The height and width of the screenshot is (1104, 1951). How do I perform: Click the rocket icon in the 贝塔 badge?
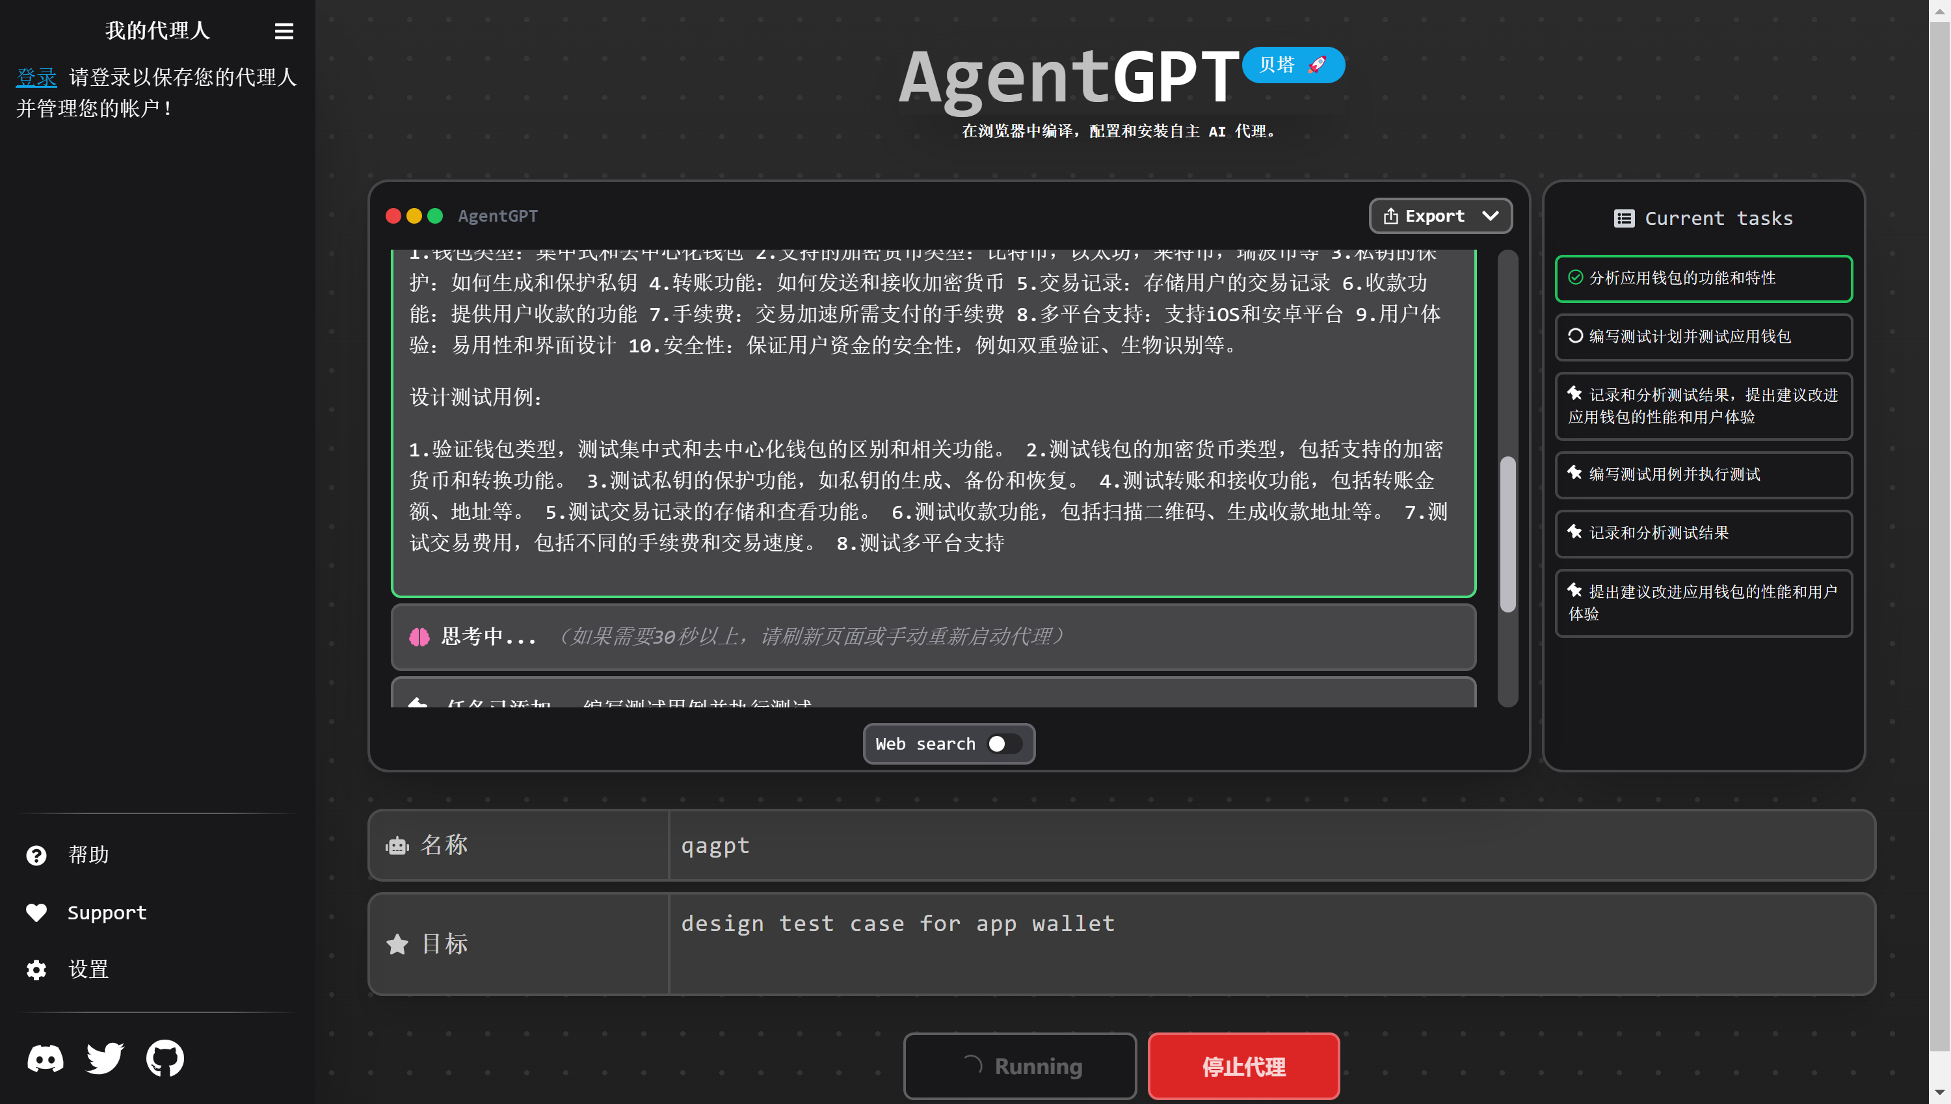(1317, 64)
